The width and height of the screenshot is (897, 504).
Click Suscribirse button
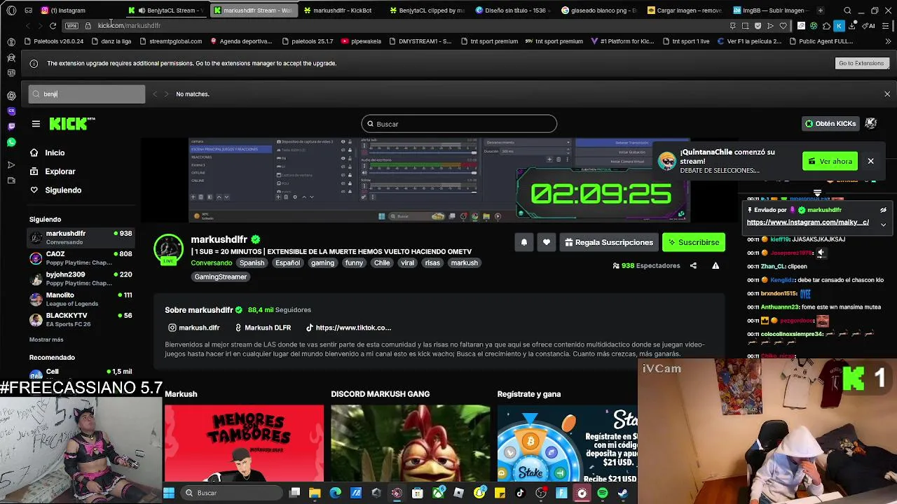click(x=694, y=242)
